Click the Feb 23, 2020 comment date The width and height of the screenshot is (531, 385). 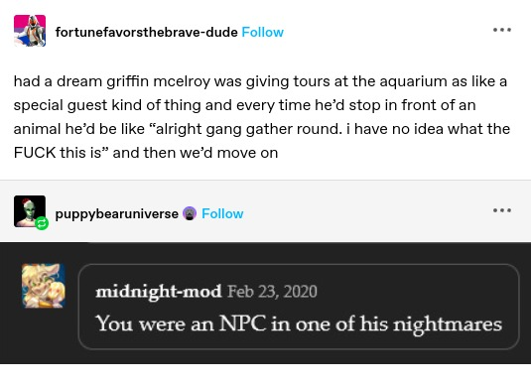(272, 292)
